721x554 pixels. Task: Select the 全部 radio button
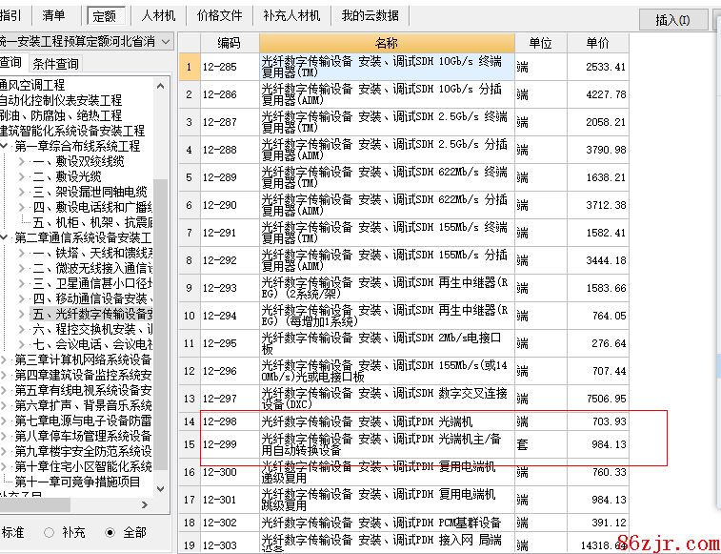110,532
